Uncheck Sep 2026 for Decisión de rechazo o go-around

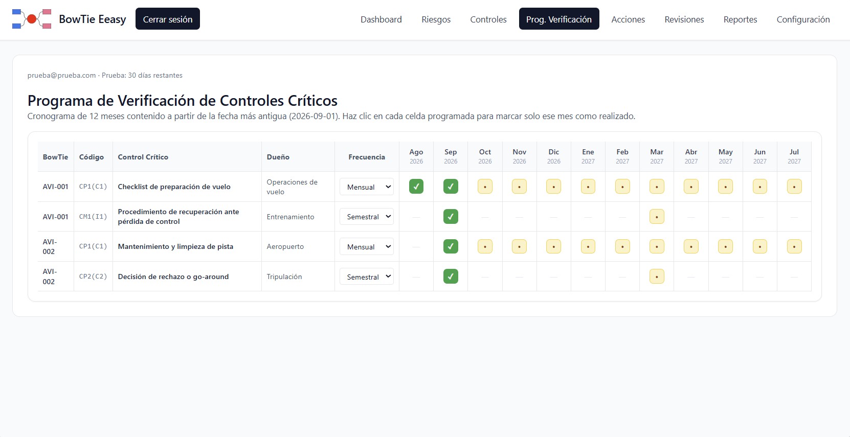point(451,277)
